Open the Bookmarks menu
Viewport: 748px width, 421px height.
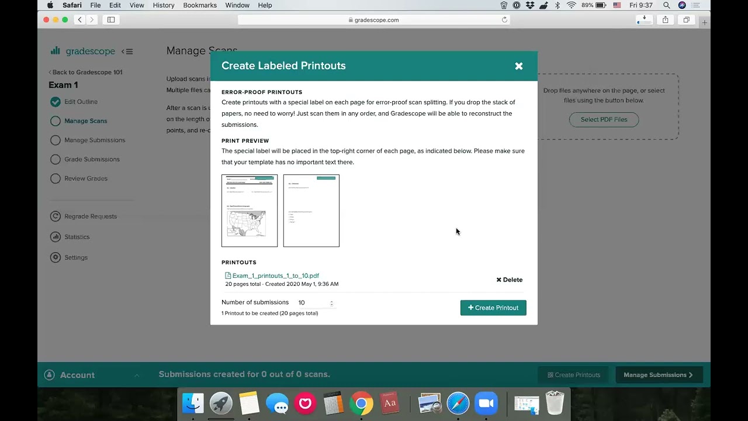click(200, 5)
